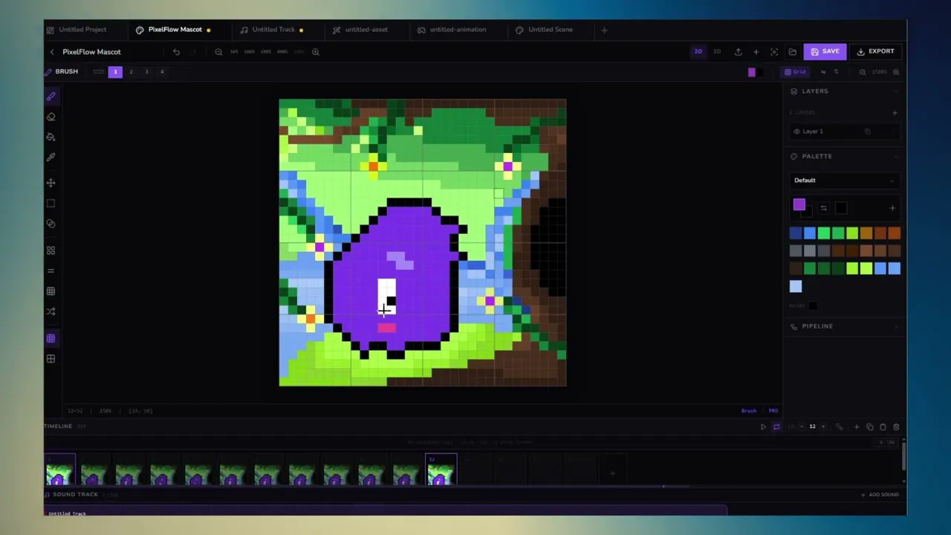Select the Move tool
951x535 pixels.
(x=51, y=183)
